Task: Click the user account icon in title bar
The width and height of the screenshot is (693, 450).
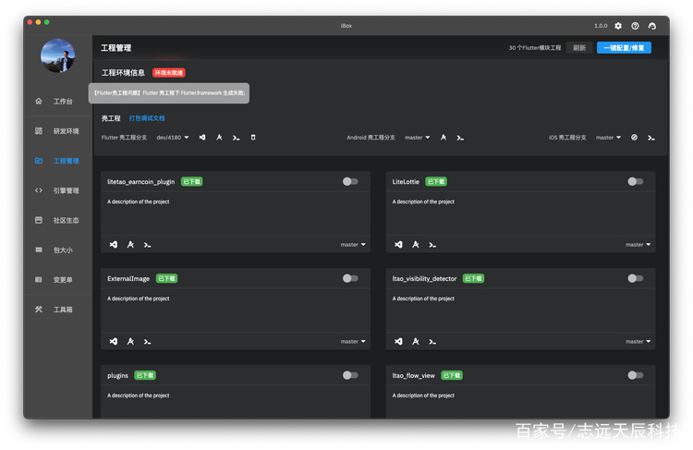Action: (652, 26)
